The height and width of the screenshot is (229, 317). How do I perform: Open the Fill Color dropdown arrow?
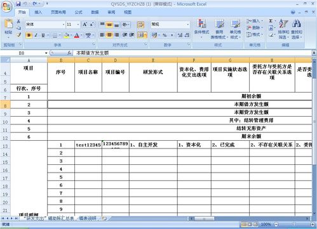point(71,36)
